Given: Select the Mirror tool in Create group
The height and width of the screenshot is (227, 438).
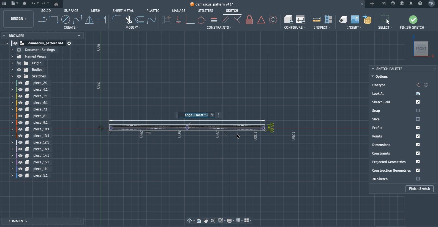Looking at the screenshot, I should tap(89, 20).
